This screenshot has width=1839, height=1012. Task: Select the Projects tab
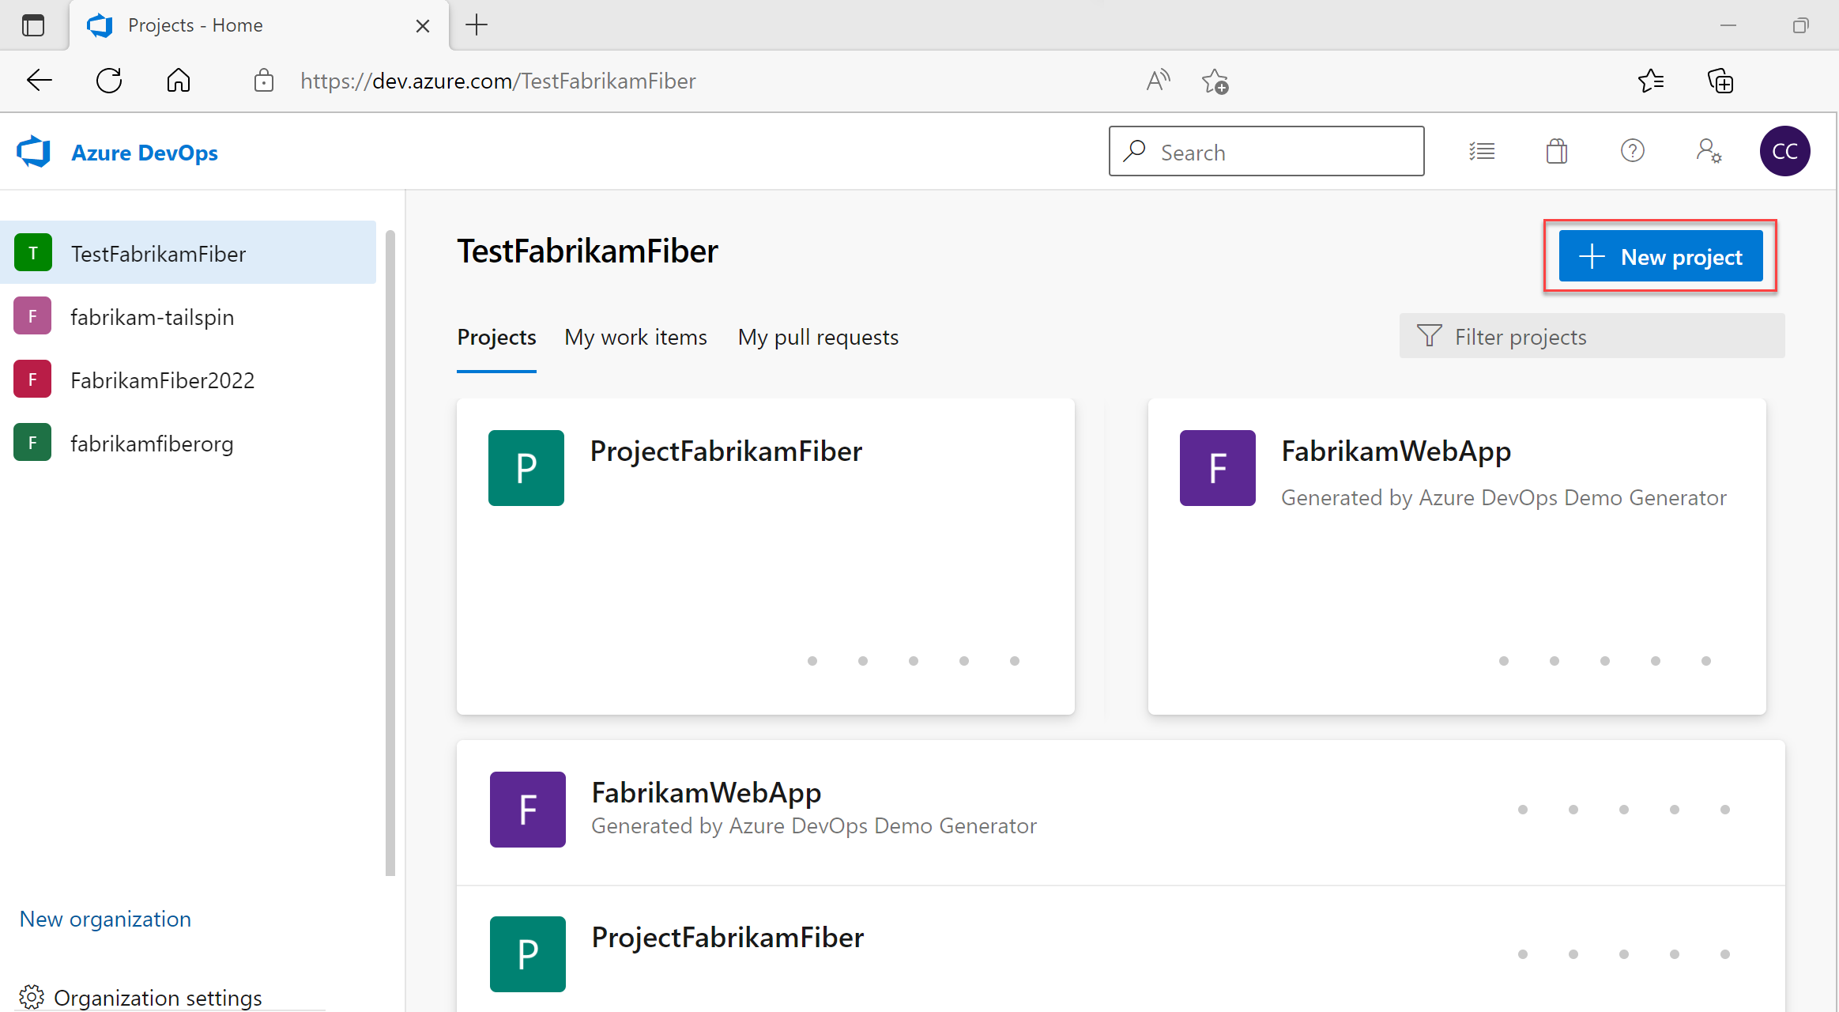pos(497,337)
